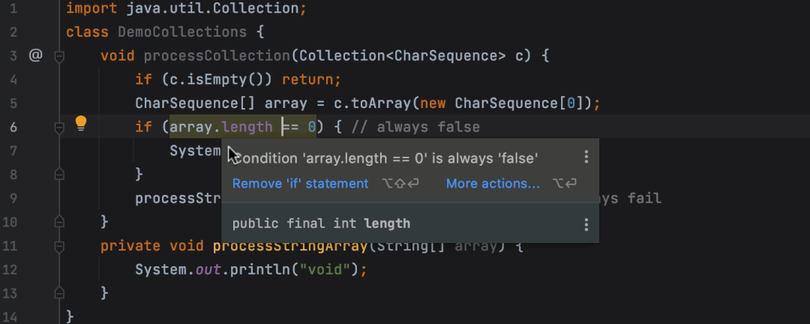Click the yellow lightbulb quick-fix icon

tap(81, 124)
